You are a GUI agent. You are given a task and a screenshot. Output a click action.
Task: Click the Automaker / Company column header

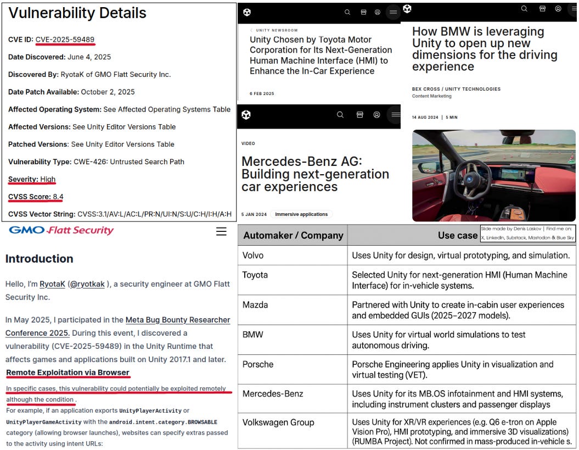coord(293,235)
